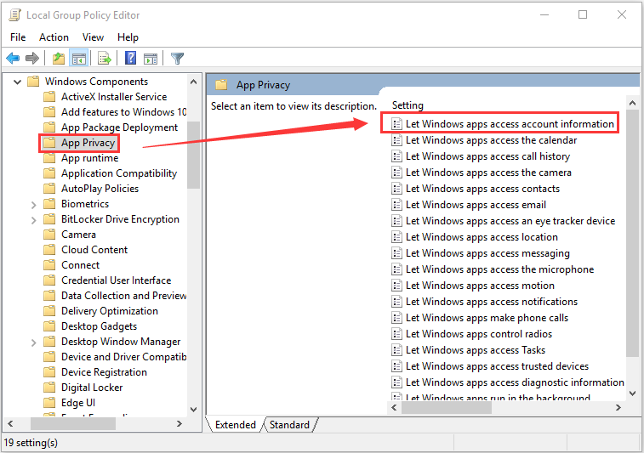Click folder icon of Connect node

[x=49, y=265]
